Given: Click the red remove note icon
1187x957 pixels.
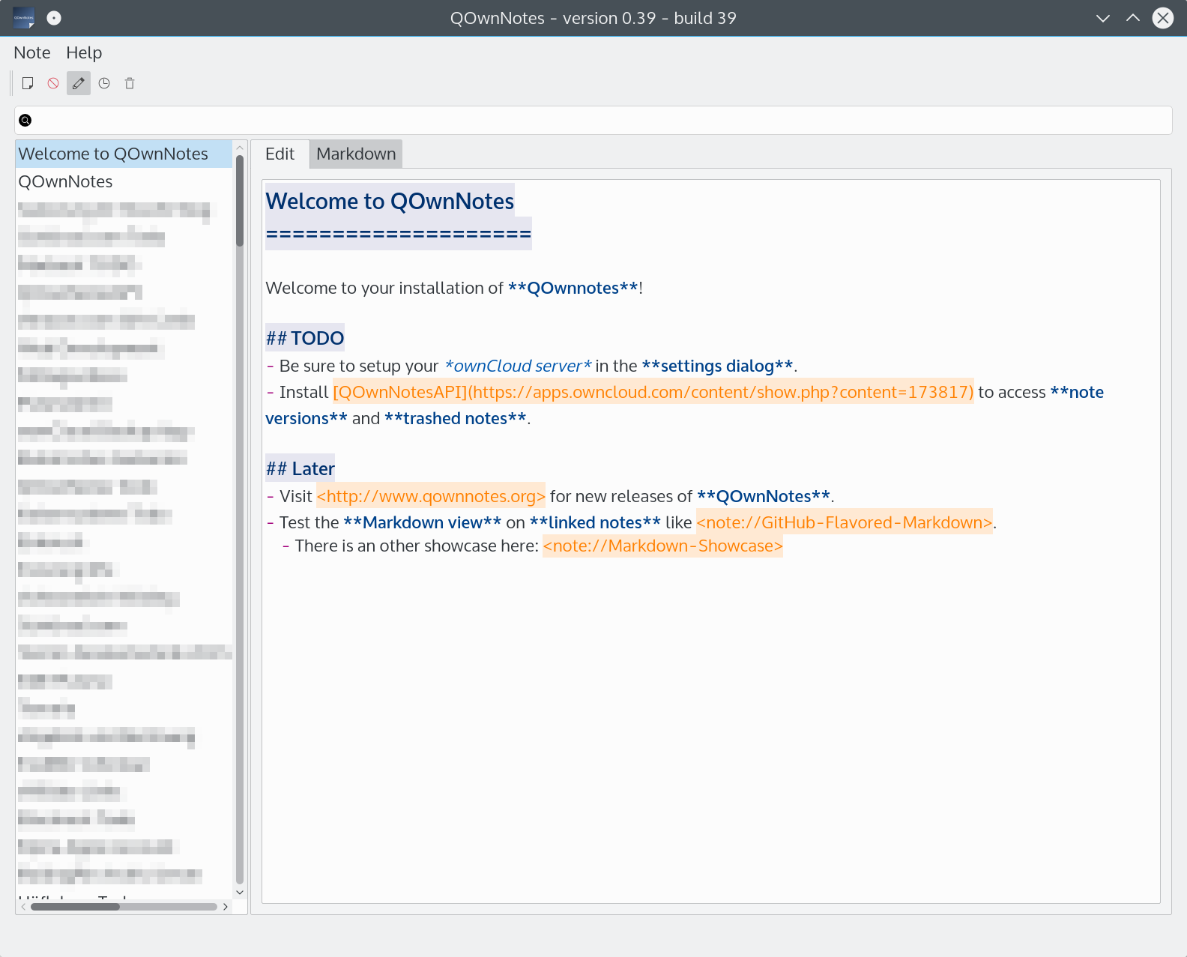Looking at the screenshot, I should point(53,83).
